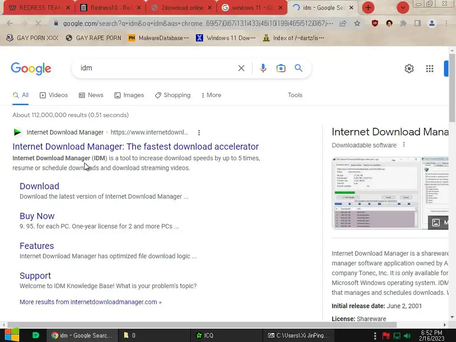Select the Images results filter
Screen dimensions: 456x342
tap(129, 95)
